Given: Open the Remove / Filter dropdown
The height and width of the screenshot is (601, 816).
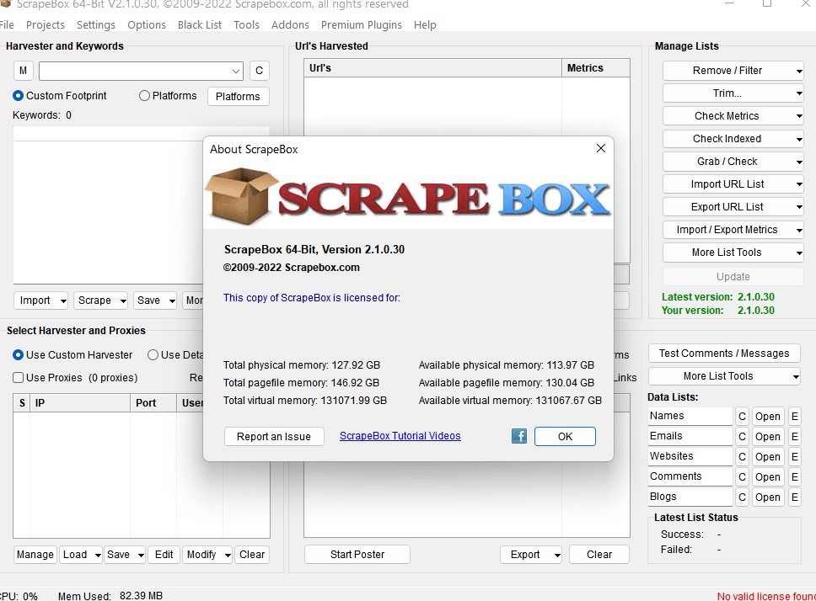Looking at the screenshot, I should pos(733,71).
